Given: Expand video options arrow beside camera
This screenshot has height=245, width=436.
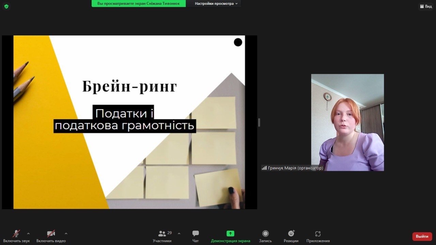Looking at the screenshot, I should 66,233.
